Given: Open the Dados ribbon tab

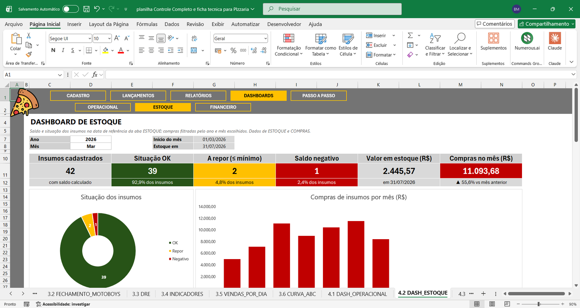Looking at the screenshot, I should pyautogui.click(x=172, y=24).
